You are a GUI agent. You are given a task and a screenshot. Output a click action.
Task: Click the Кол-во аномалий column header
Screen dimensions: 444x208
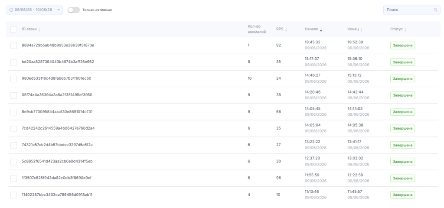coord(257,29)
